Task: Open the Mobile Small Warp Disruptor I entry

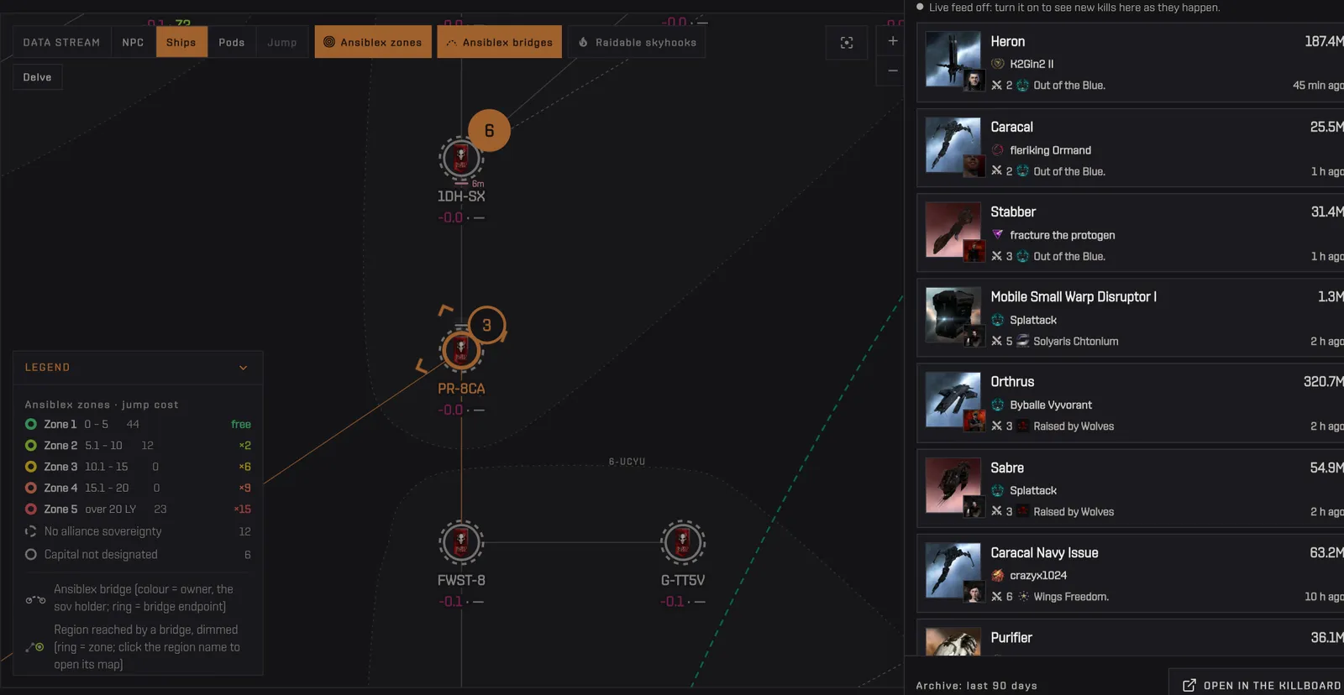Action: pyautogui.click(x=1131, y=318)
